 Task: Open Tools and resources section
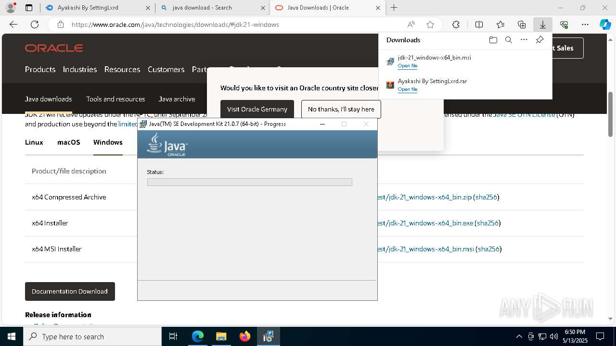pos(115,99)
